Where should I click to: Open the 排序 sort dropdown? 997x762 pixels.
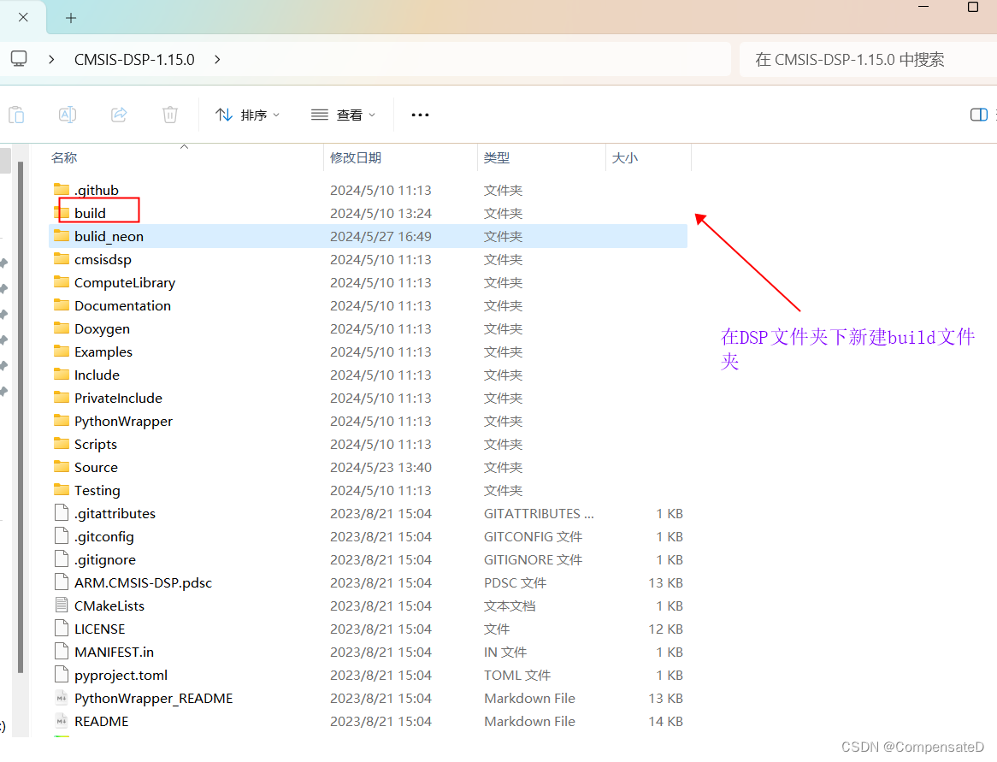[247, 114]
